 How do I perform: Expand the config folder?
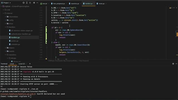point(5,20)
